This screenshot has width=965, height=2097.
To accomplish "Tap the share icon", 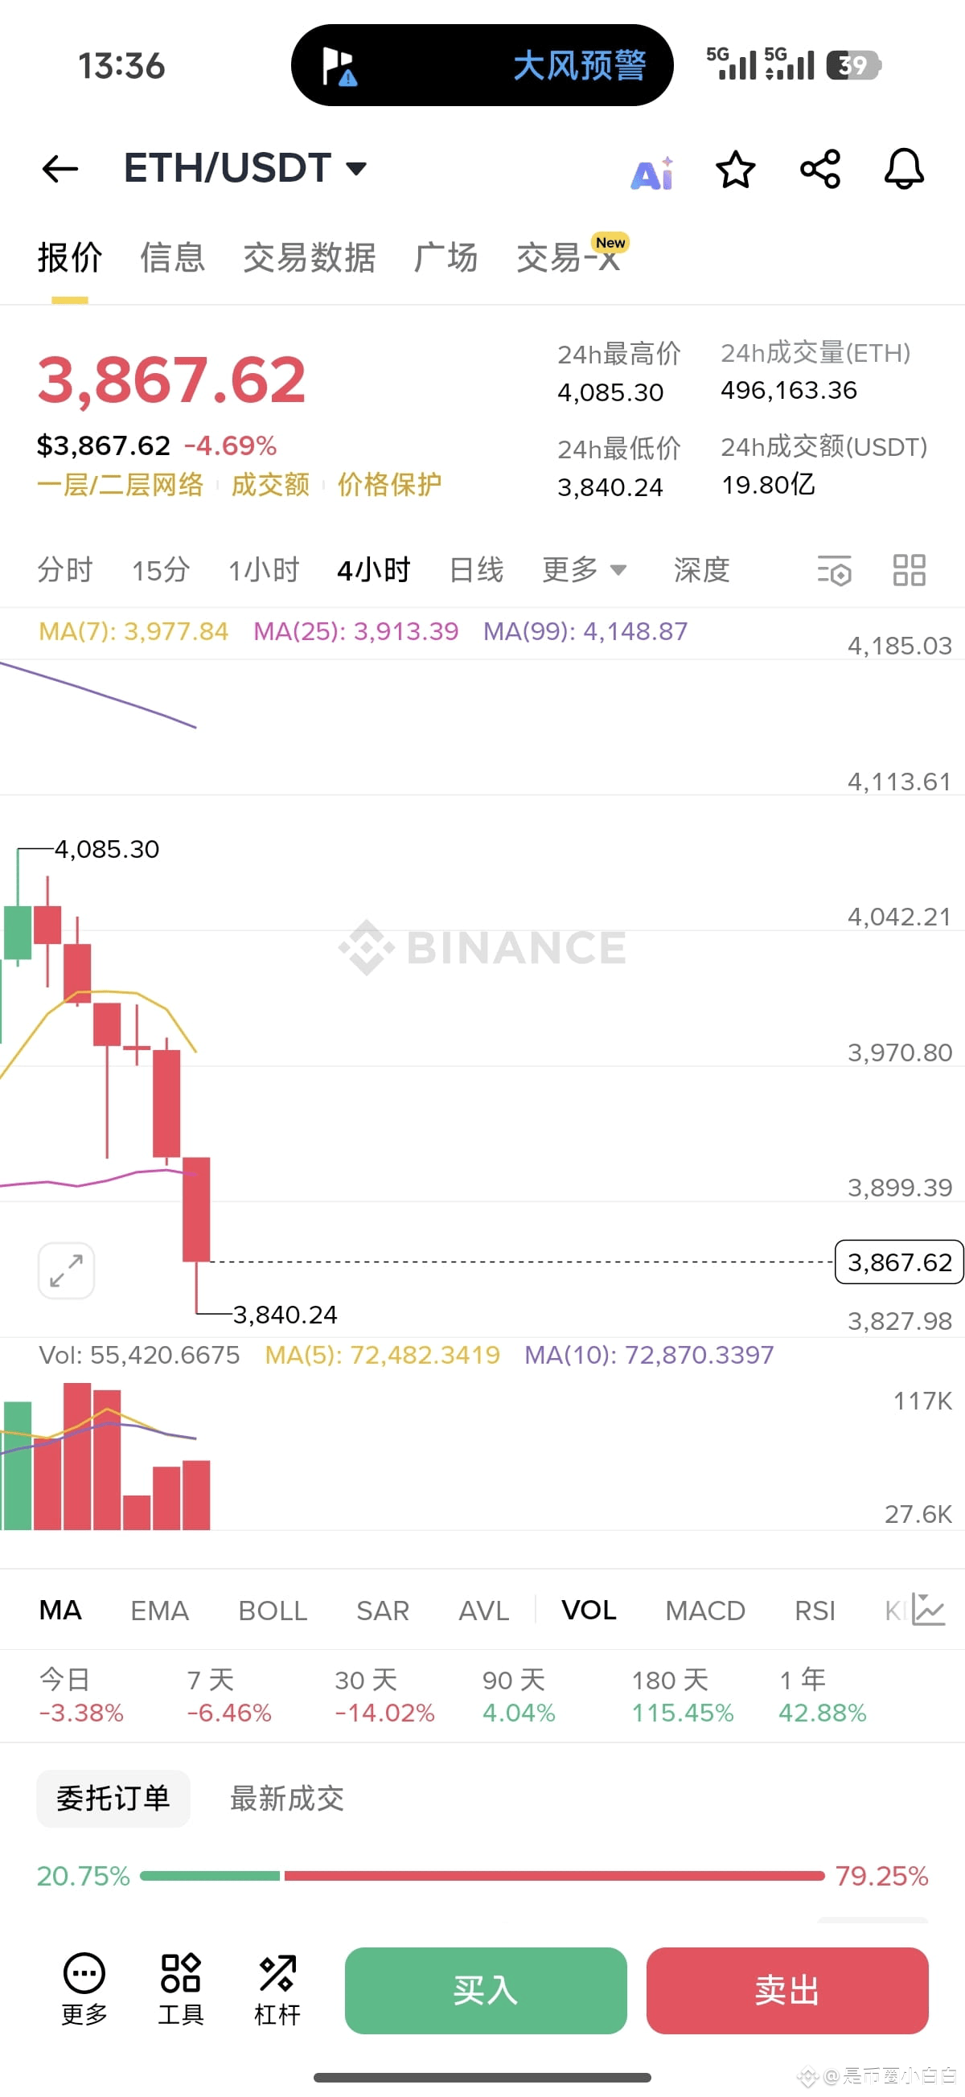I will click(820, 170).
